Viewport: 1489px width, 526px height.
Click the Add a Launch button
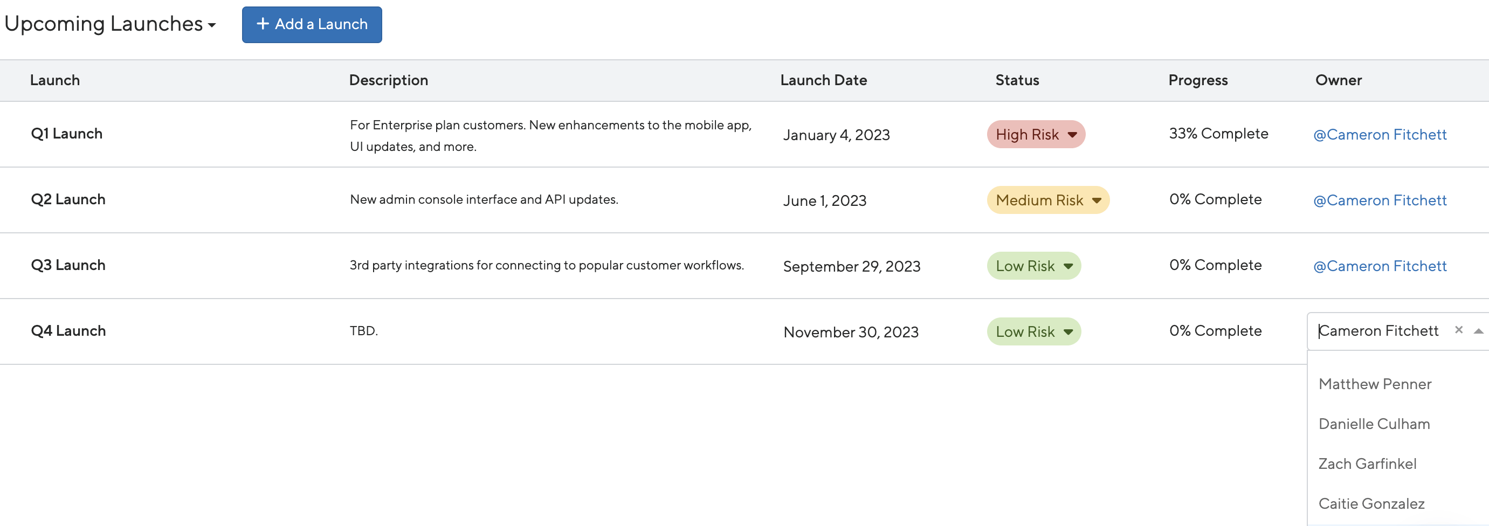click(312, 24)
